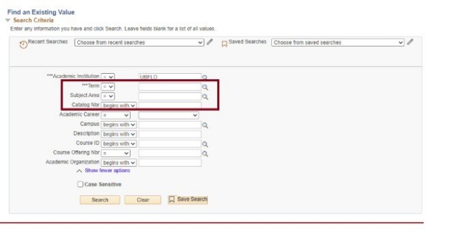Open Choose from recent searches dropdown
This screenshot has height=246, width=453.
tap(139, 43)
